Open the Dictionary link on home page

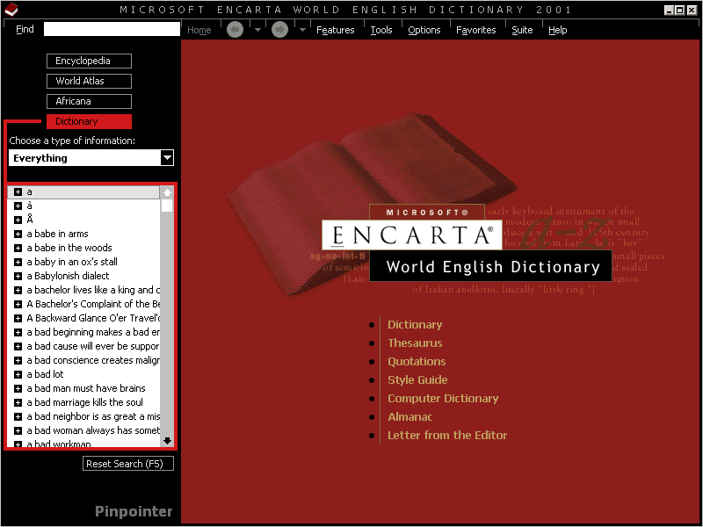pos(415,324)
